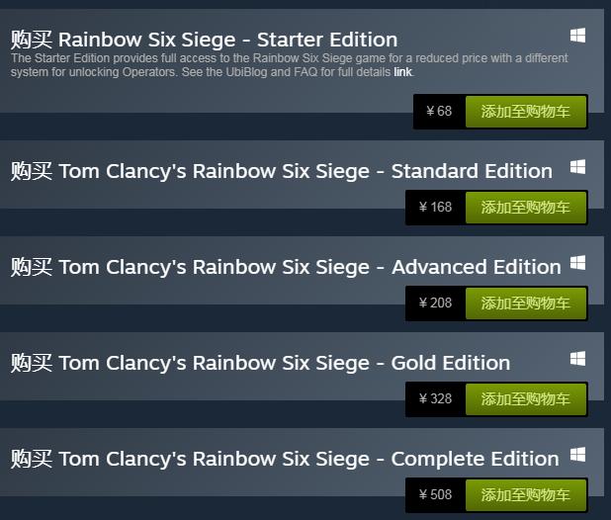
Task: Click Windows icon on Standard Edition row
Action: point(578,167)
